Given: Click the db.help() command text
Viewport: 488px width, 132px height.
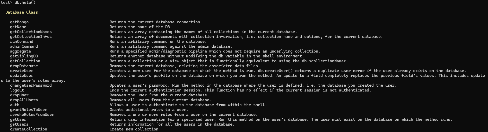Looking at the screenshot, I should point(25,3).
